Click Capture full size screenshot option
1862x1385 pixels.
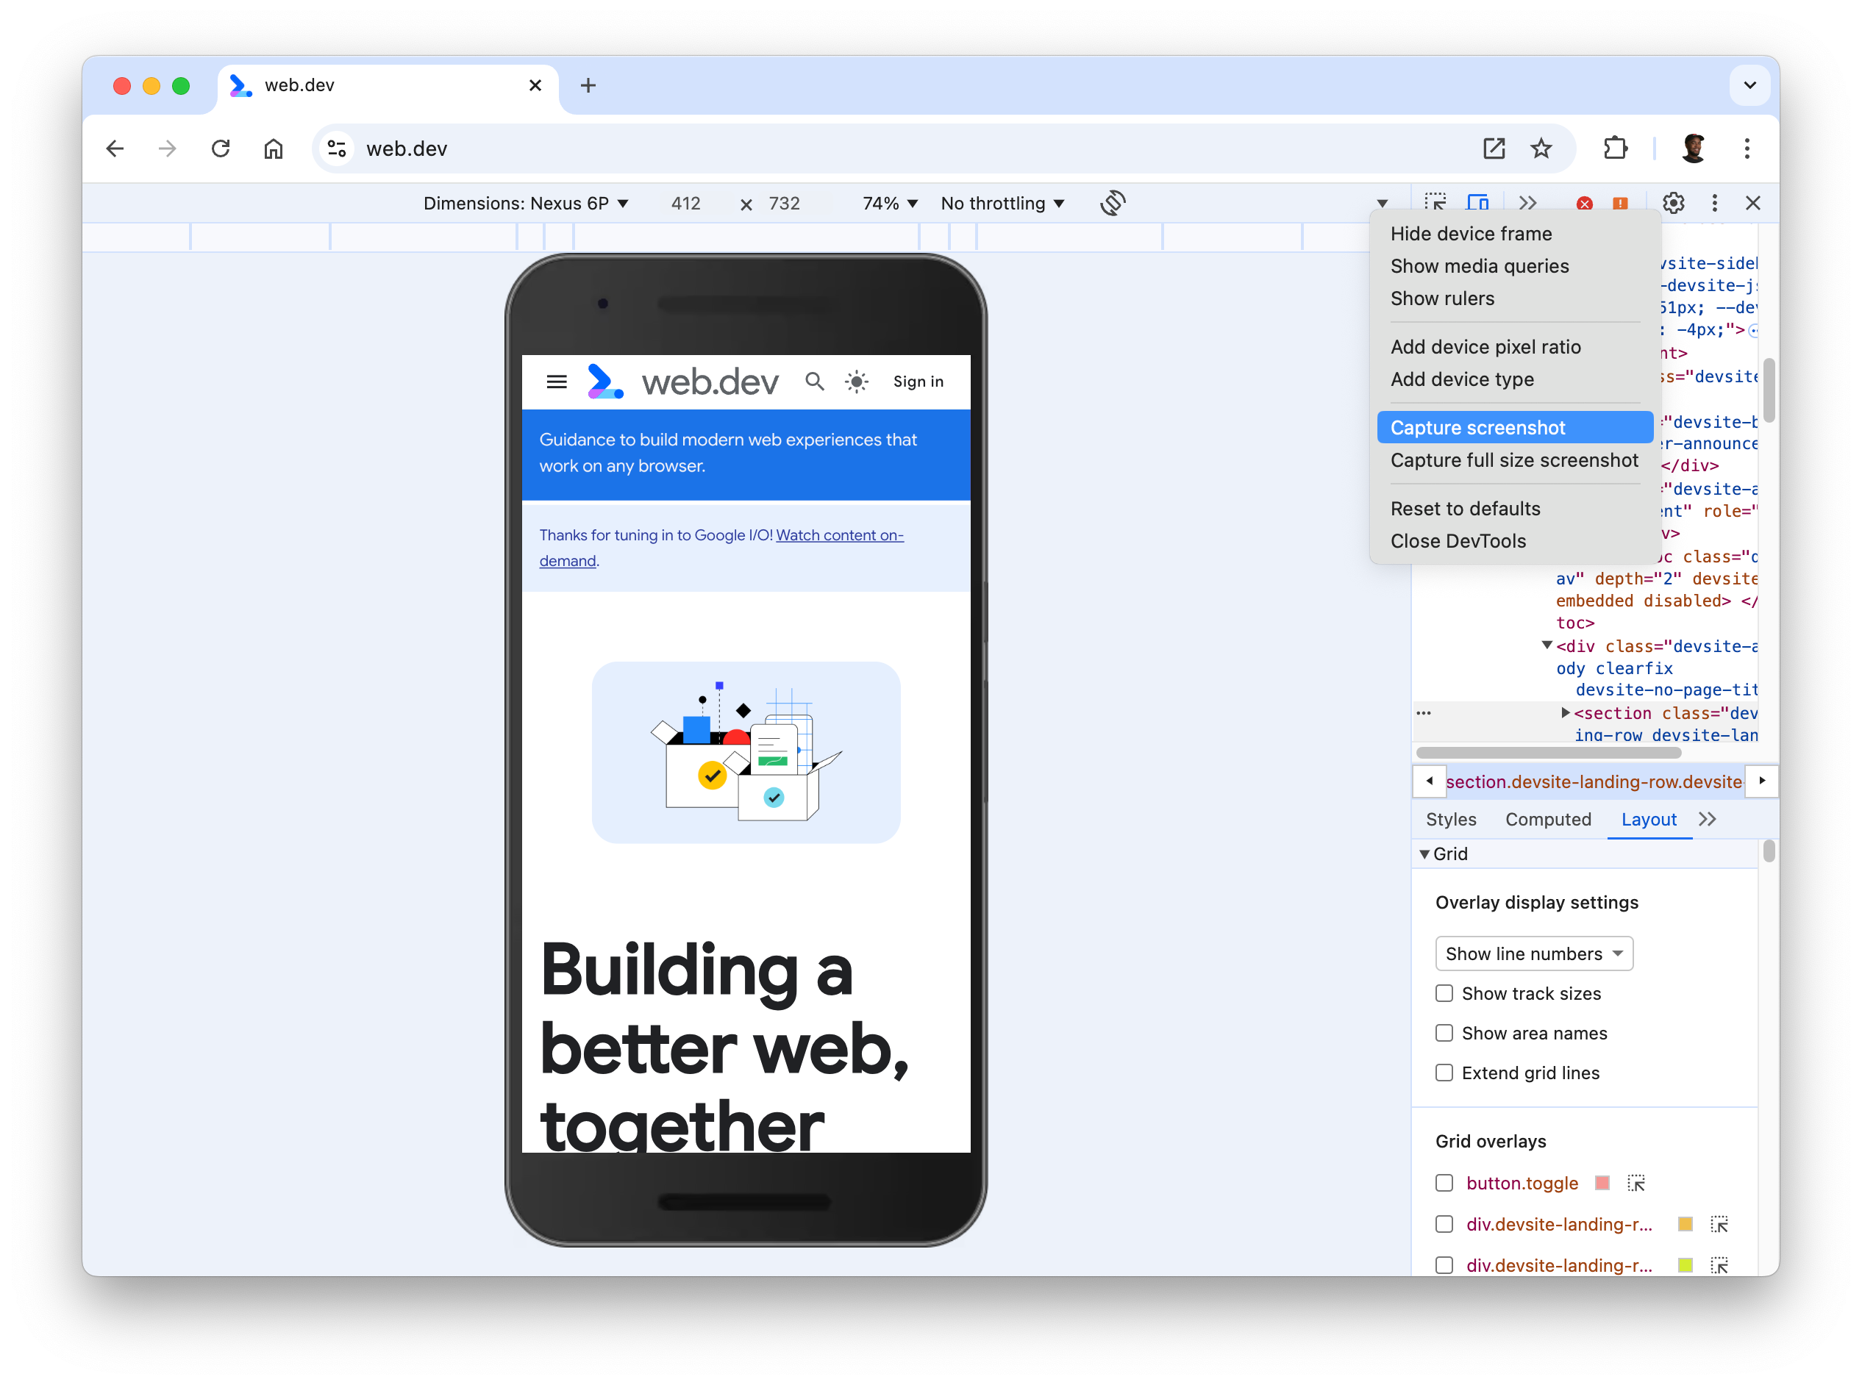[x=1514, y=459]
